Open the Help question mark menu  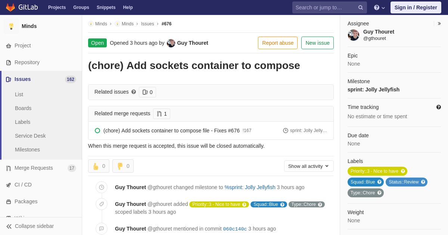tap(379, 7)
